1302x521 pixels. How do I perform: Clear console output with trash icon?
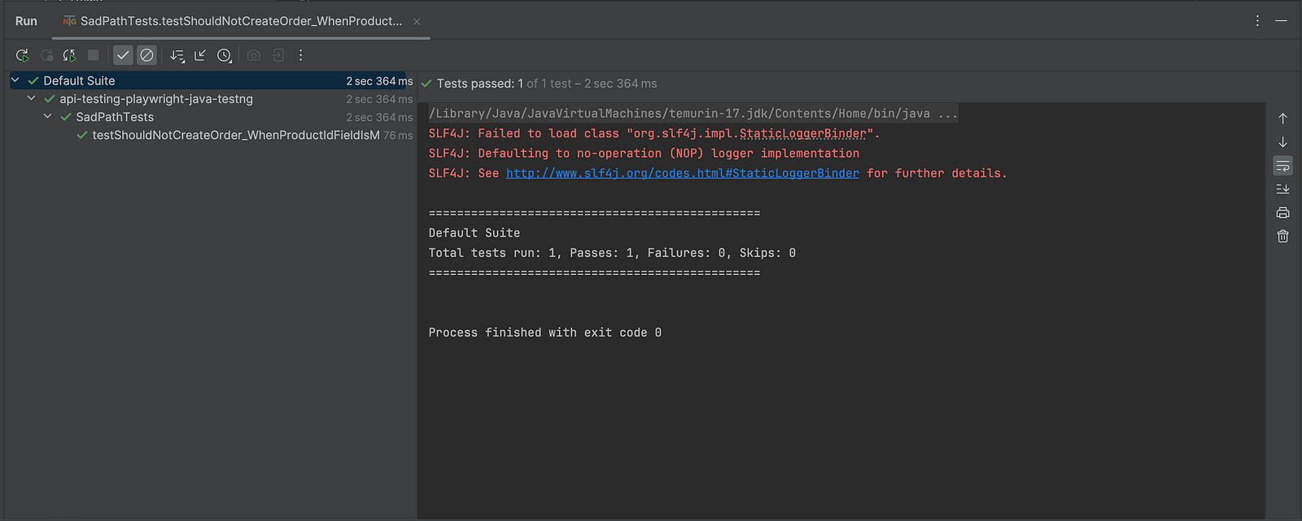1282,237
